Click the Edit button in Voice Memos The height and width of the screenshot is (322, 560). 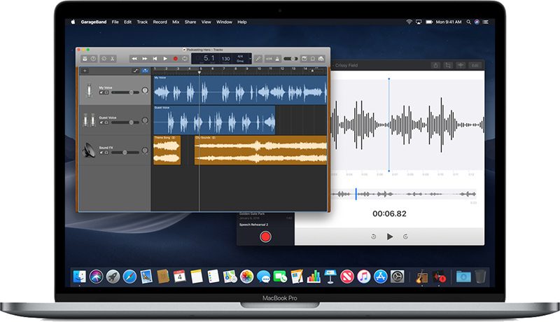pos(475,65)
